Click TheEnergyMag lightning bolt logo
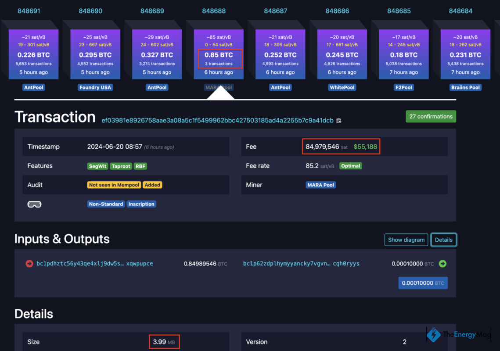 (x=433, y=334)
